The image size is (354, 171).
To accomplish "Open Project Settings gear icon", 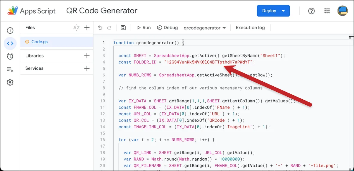I will tap(10, 82).
